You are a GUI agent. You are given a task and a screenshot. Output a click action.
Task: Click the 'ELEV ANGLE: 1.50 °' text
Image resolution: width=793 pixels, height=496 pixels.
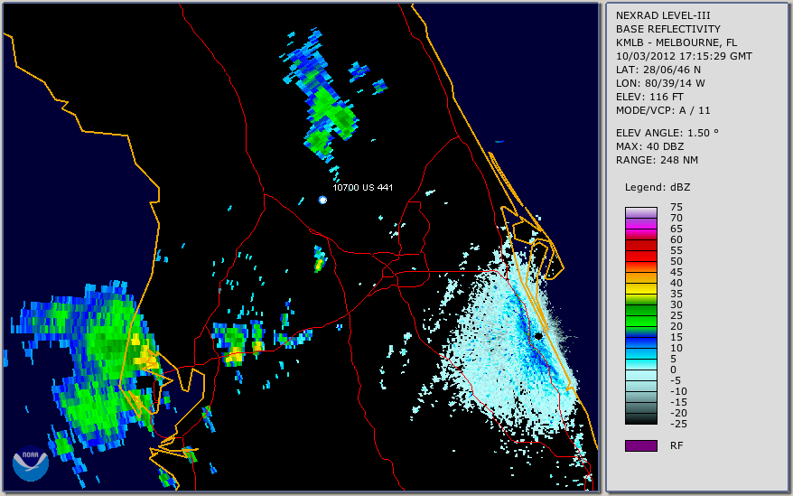click(x=667, y=133)
